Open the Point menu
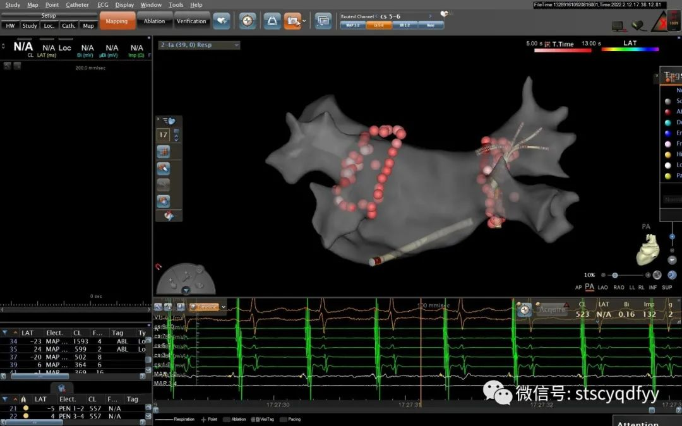This screenshot has height=426, width=682. coord(52,5)
